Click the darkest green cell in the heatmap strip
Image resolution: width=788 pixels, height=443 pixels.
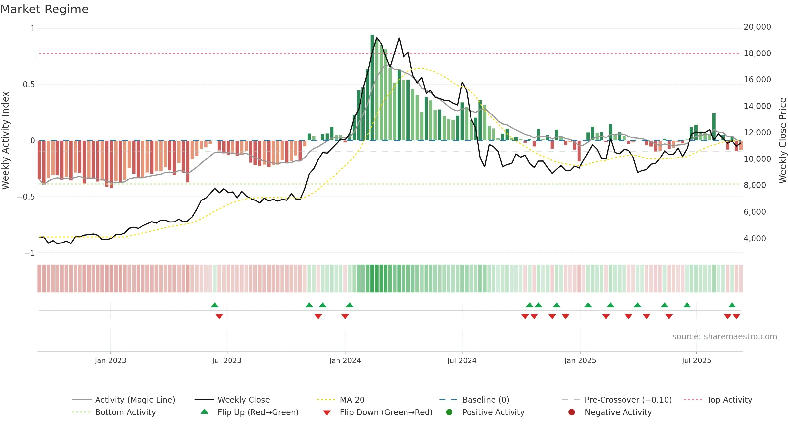(x=372, y=279)
